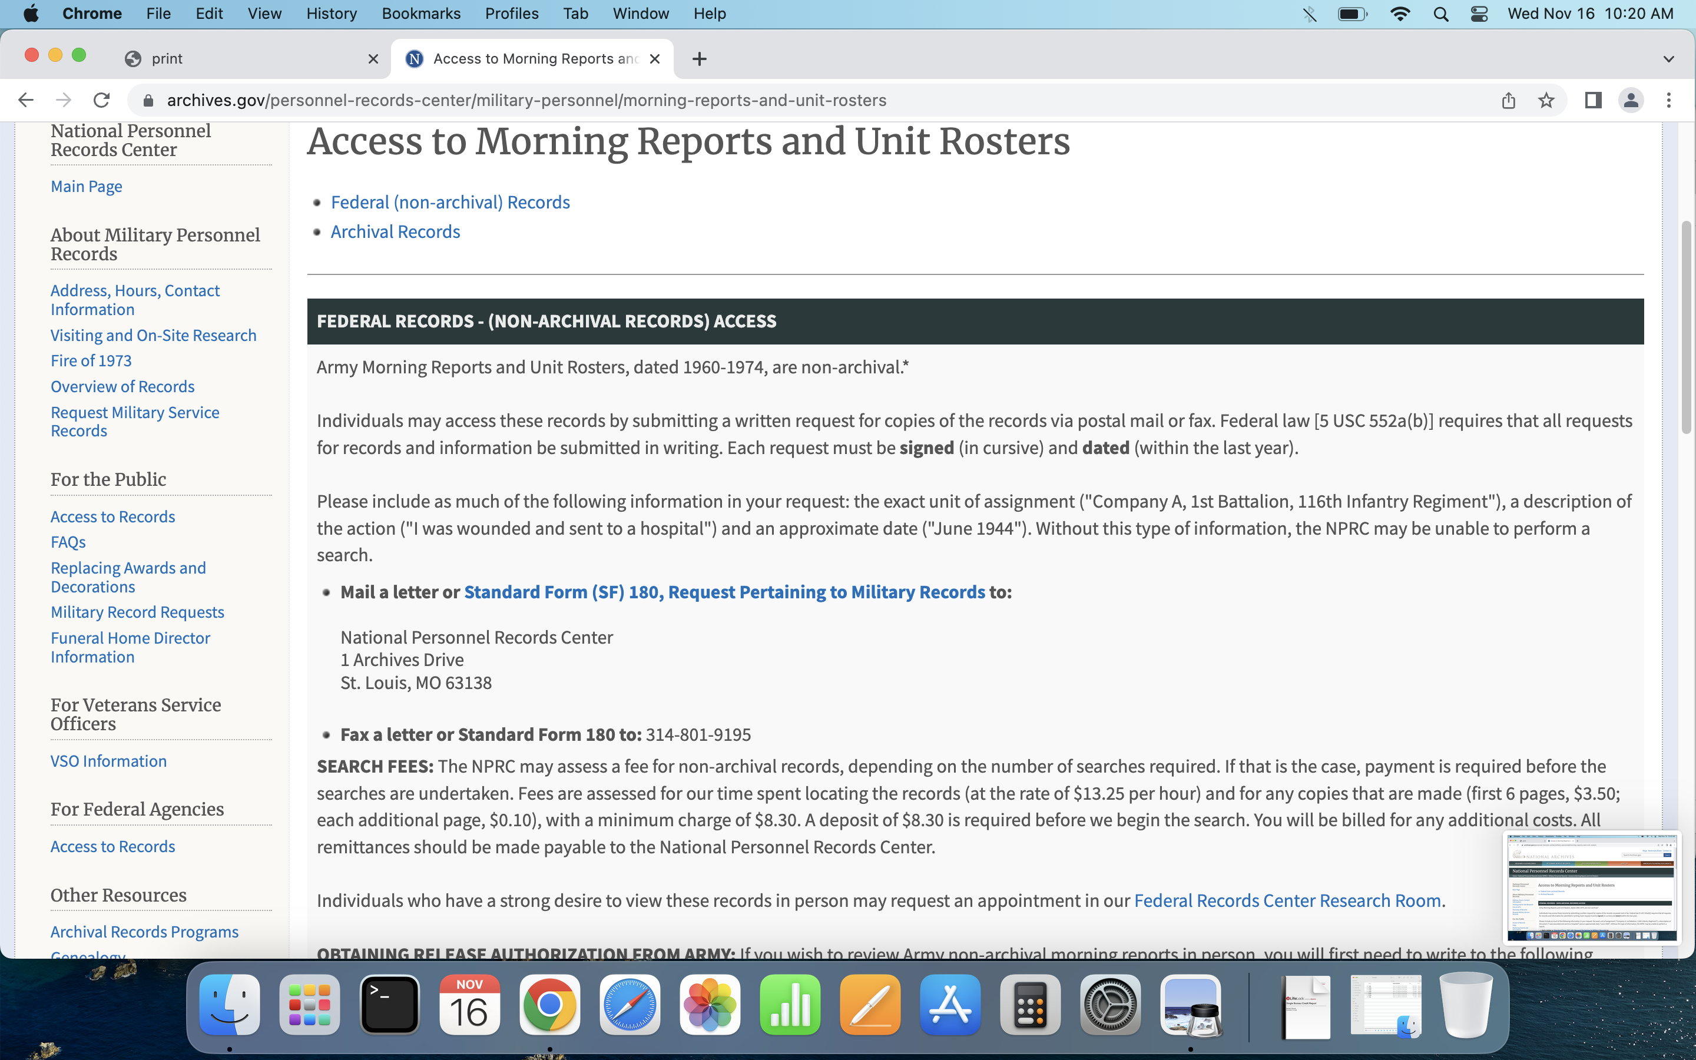Click the screenshot preview thumbnail
This screenshot has width=1696, height=1060.
[1592, 887]
